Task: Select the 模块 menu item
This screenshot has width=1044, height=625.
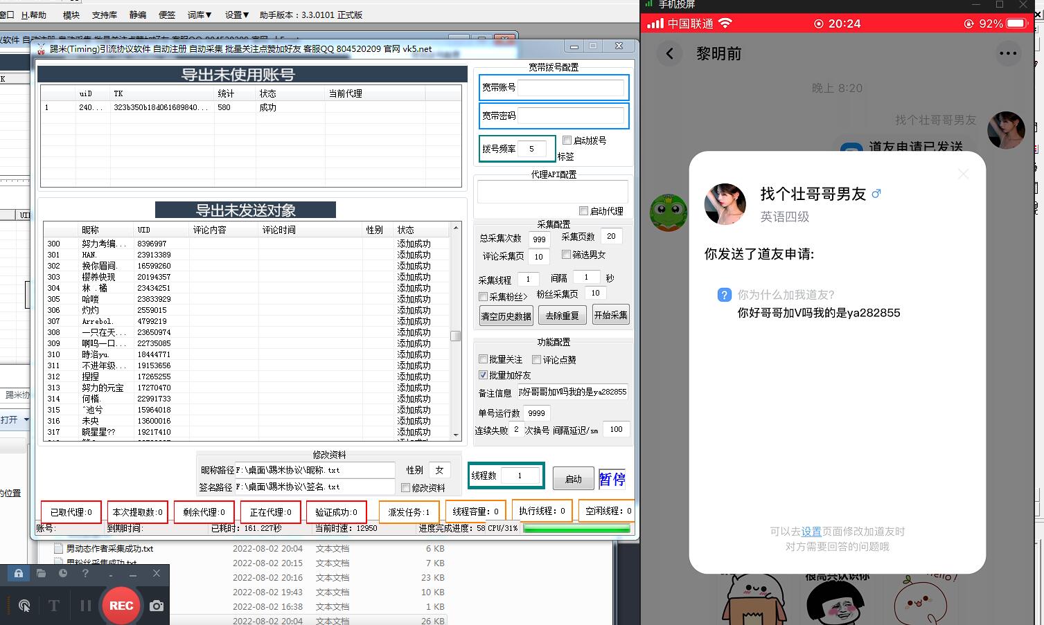Action: tap(71, 15)
